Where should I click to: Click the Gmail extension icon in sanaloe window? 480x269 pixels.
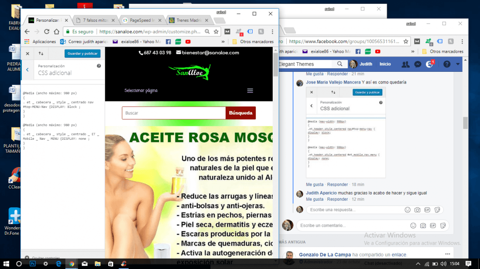point(227,31)
